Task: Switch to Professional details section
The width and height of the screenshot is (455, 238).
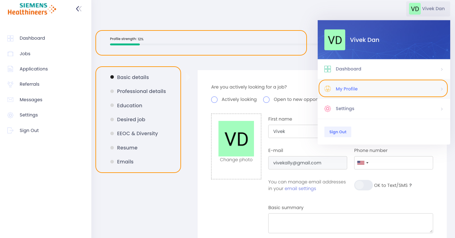Action: (x=141, y=91)
